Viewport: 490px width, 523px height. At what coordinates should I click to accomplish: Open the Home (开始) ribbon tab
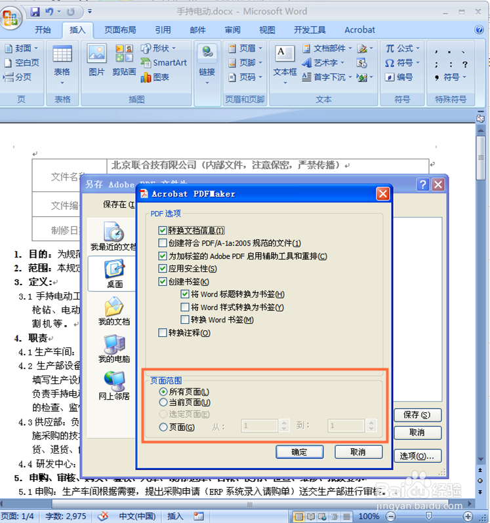(43, 30)
